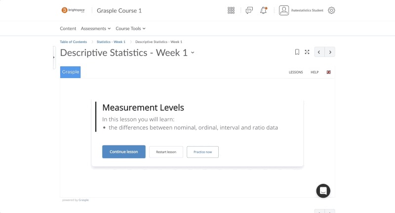
Task: Check the notifications bell icon
Action: [x=263, y=10]
